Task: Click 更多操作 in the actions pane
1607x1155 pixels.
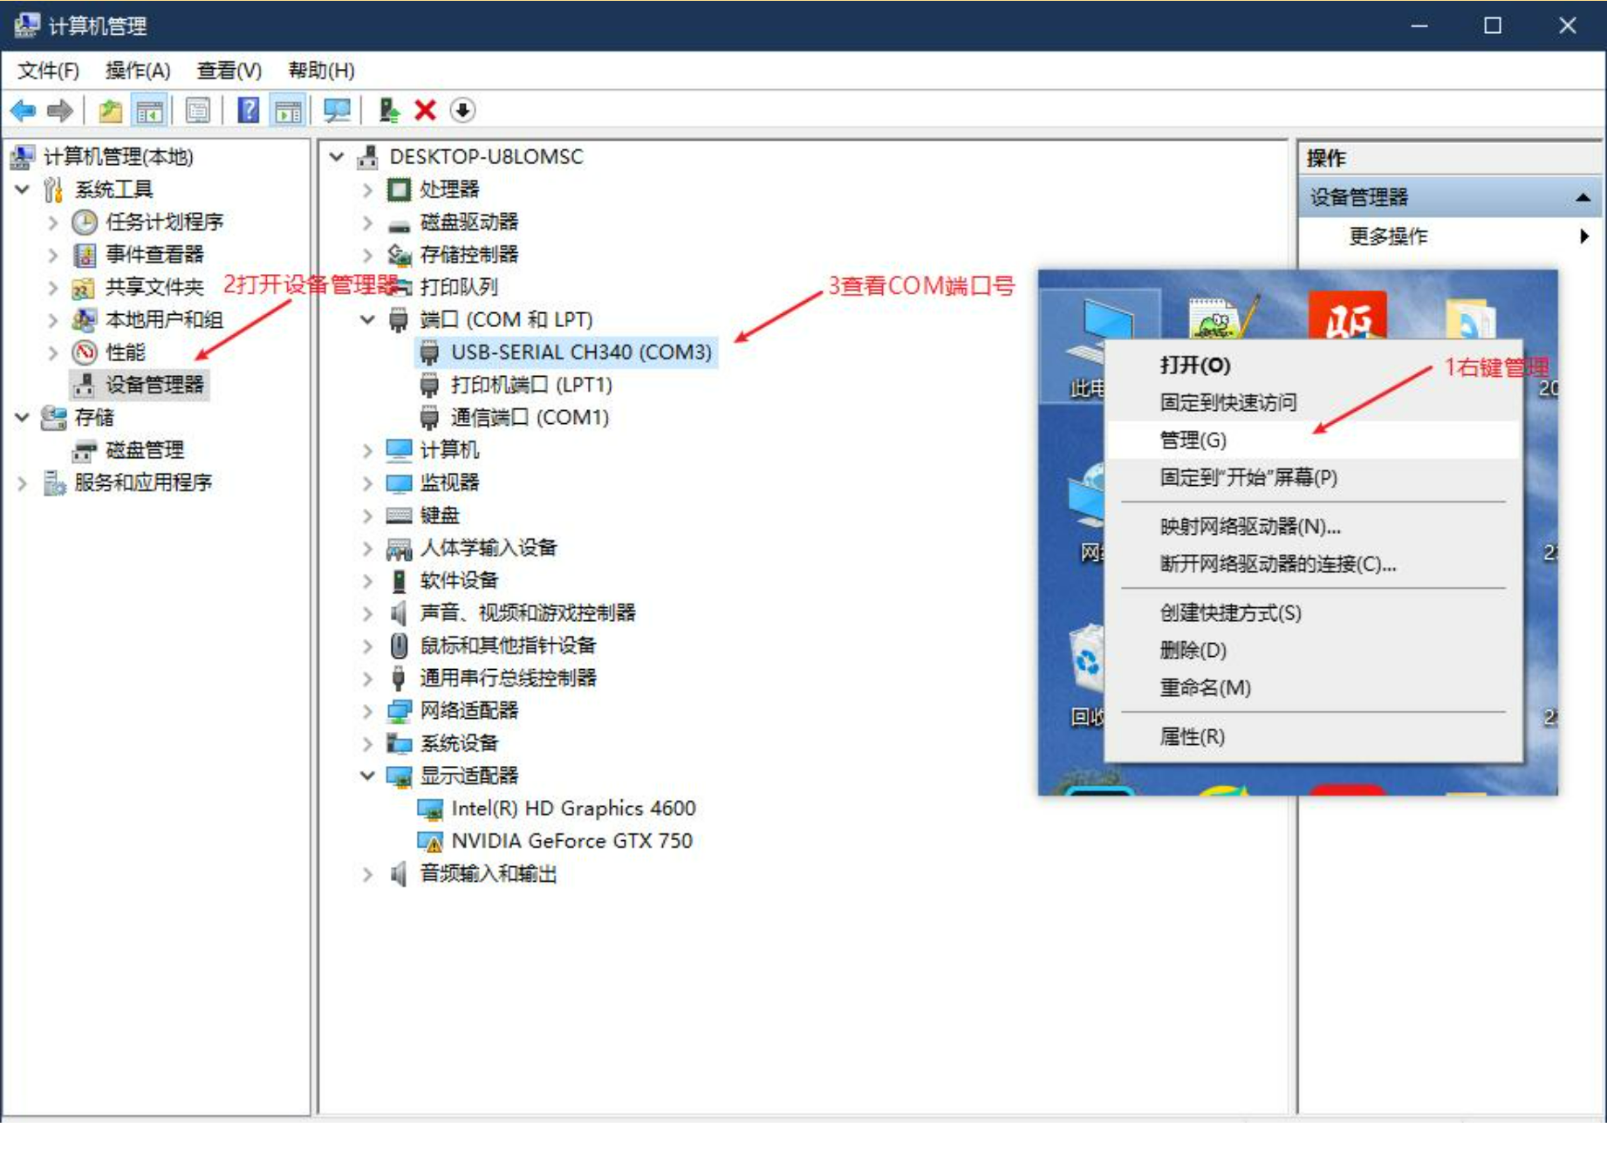Action: 1387,236
